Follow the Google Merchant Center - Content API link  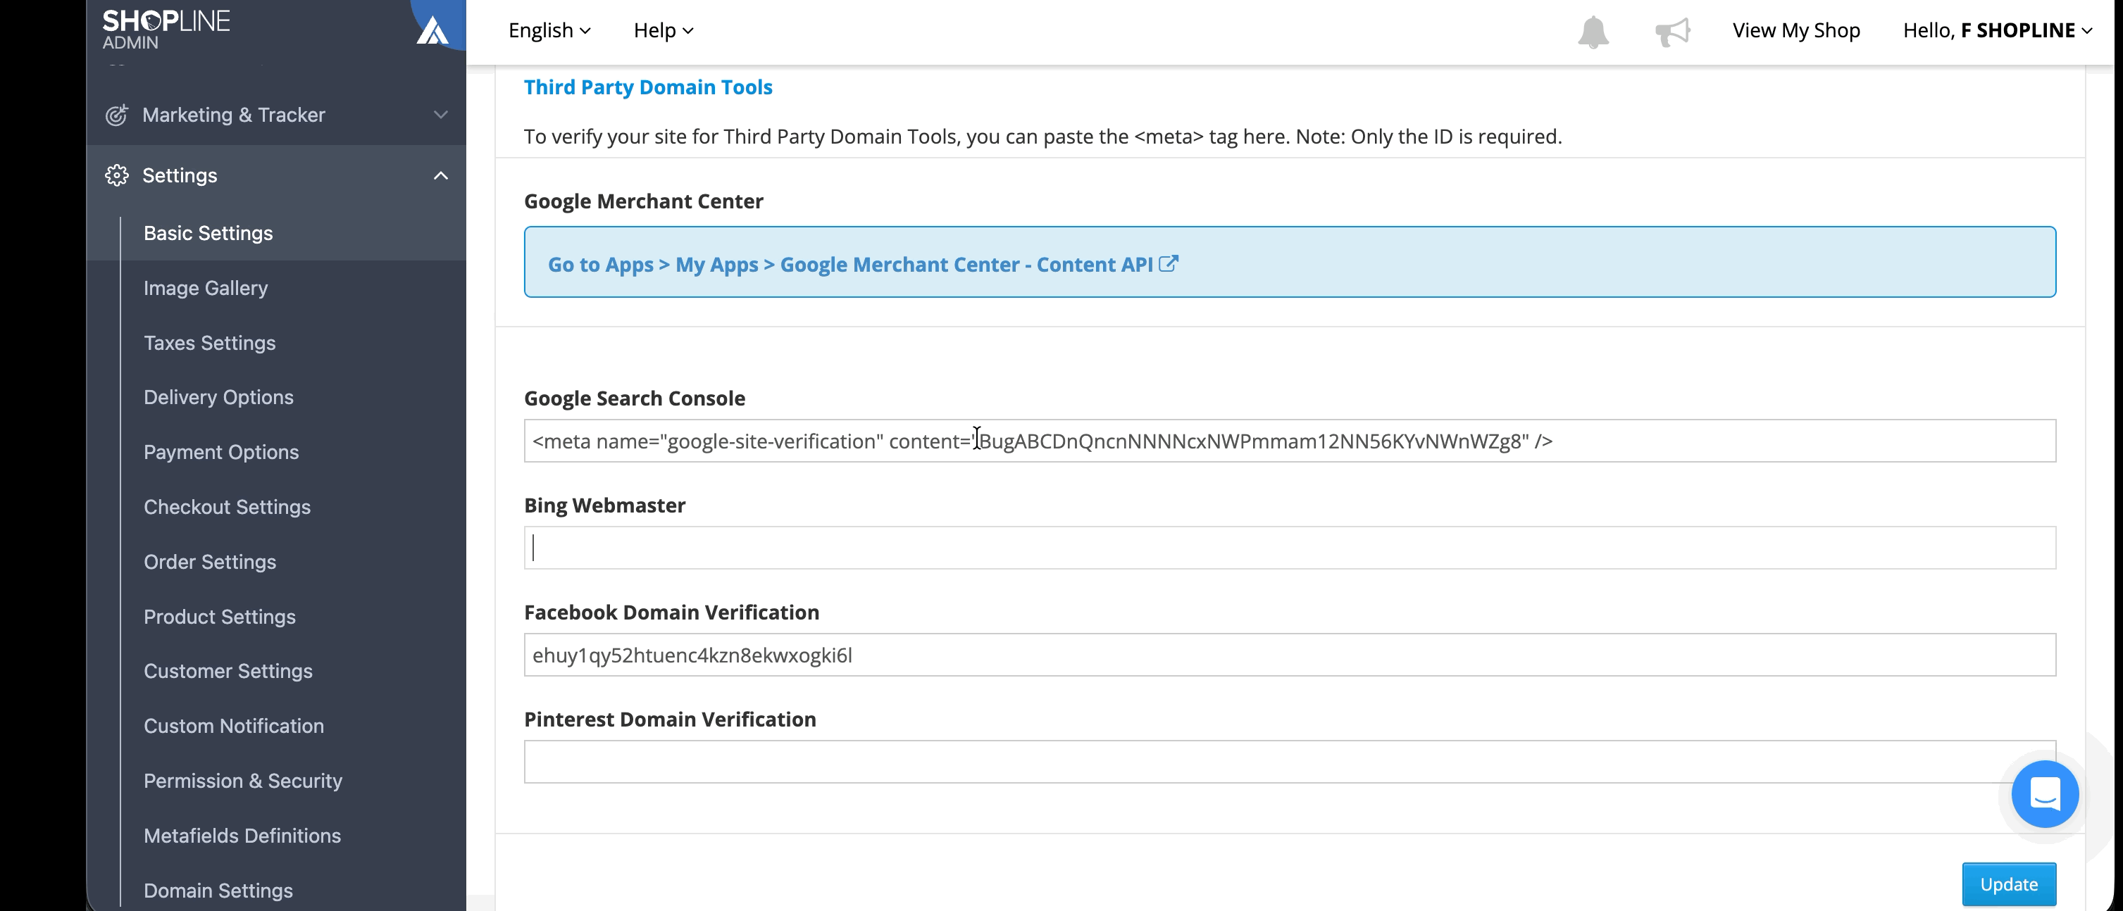(x=863, y=265)
